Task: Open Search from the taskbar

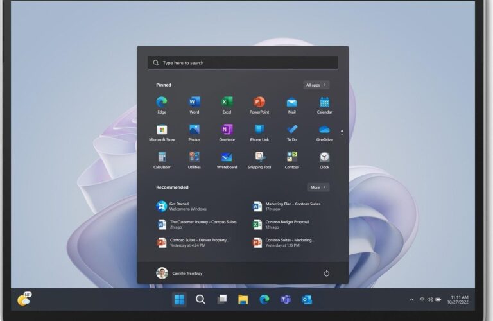Action: 200,300
